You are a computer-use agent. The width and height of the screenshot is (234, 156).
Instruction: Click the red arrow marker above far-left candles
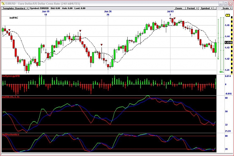point(9,30)
